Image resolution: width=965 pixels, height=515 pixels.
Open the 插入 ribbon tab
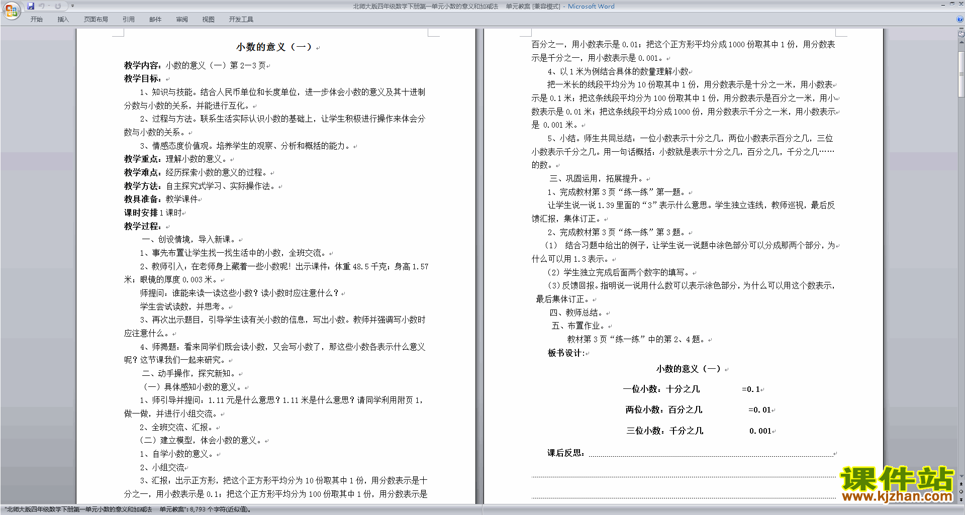coord(63,20)
